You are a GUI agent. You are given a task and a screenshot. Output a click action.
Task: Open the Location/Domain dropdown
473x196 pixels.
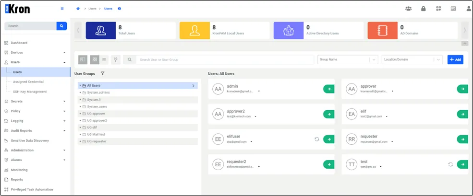pyautogui.click(x=412, y=59)
